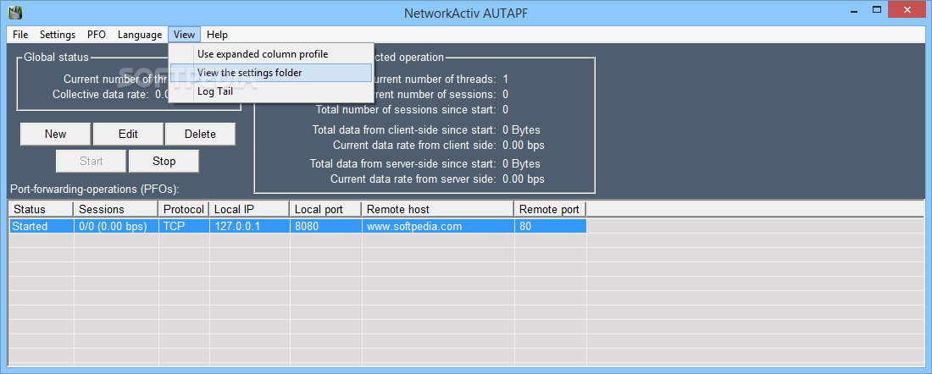The height and width of the screenshot is (374, 932).
Task: Click Current data rate from server side label
Action: (x=413, y=179)
